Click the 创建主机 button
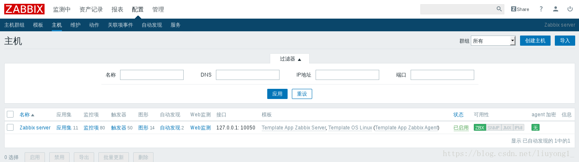Image resolution: width=579 pixels, height=162 pixels. 535,41
